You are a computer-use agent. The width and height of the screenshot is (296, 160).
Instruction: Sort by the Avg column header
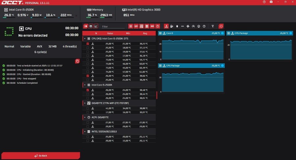(145, 33)
